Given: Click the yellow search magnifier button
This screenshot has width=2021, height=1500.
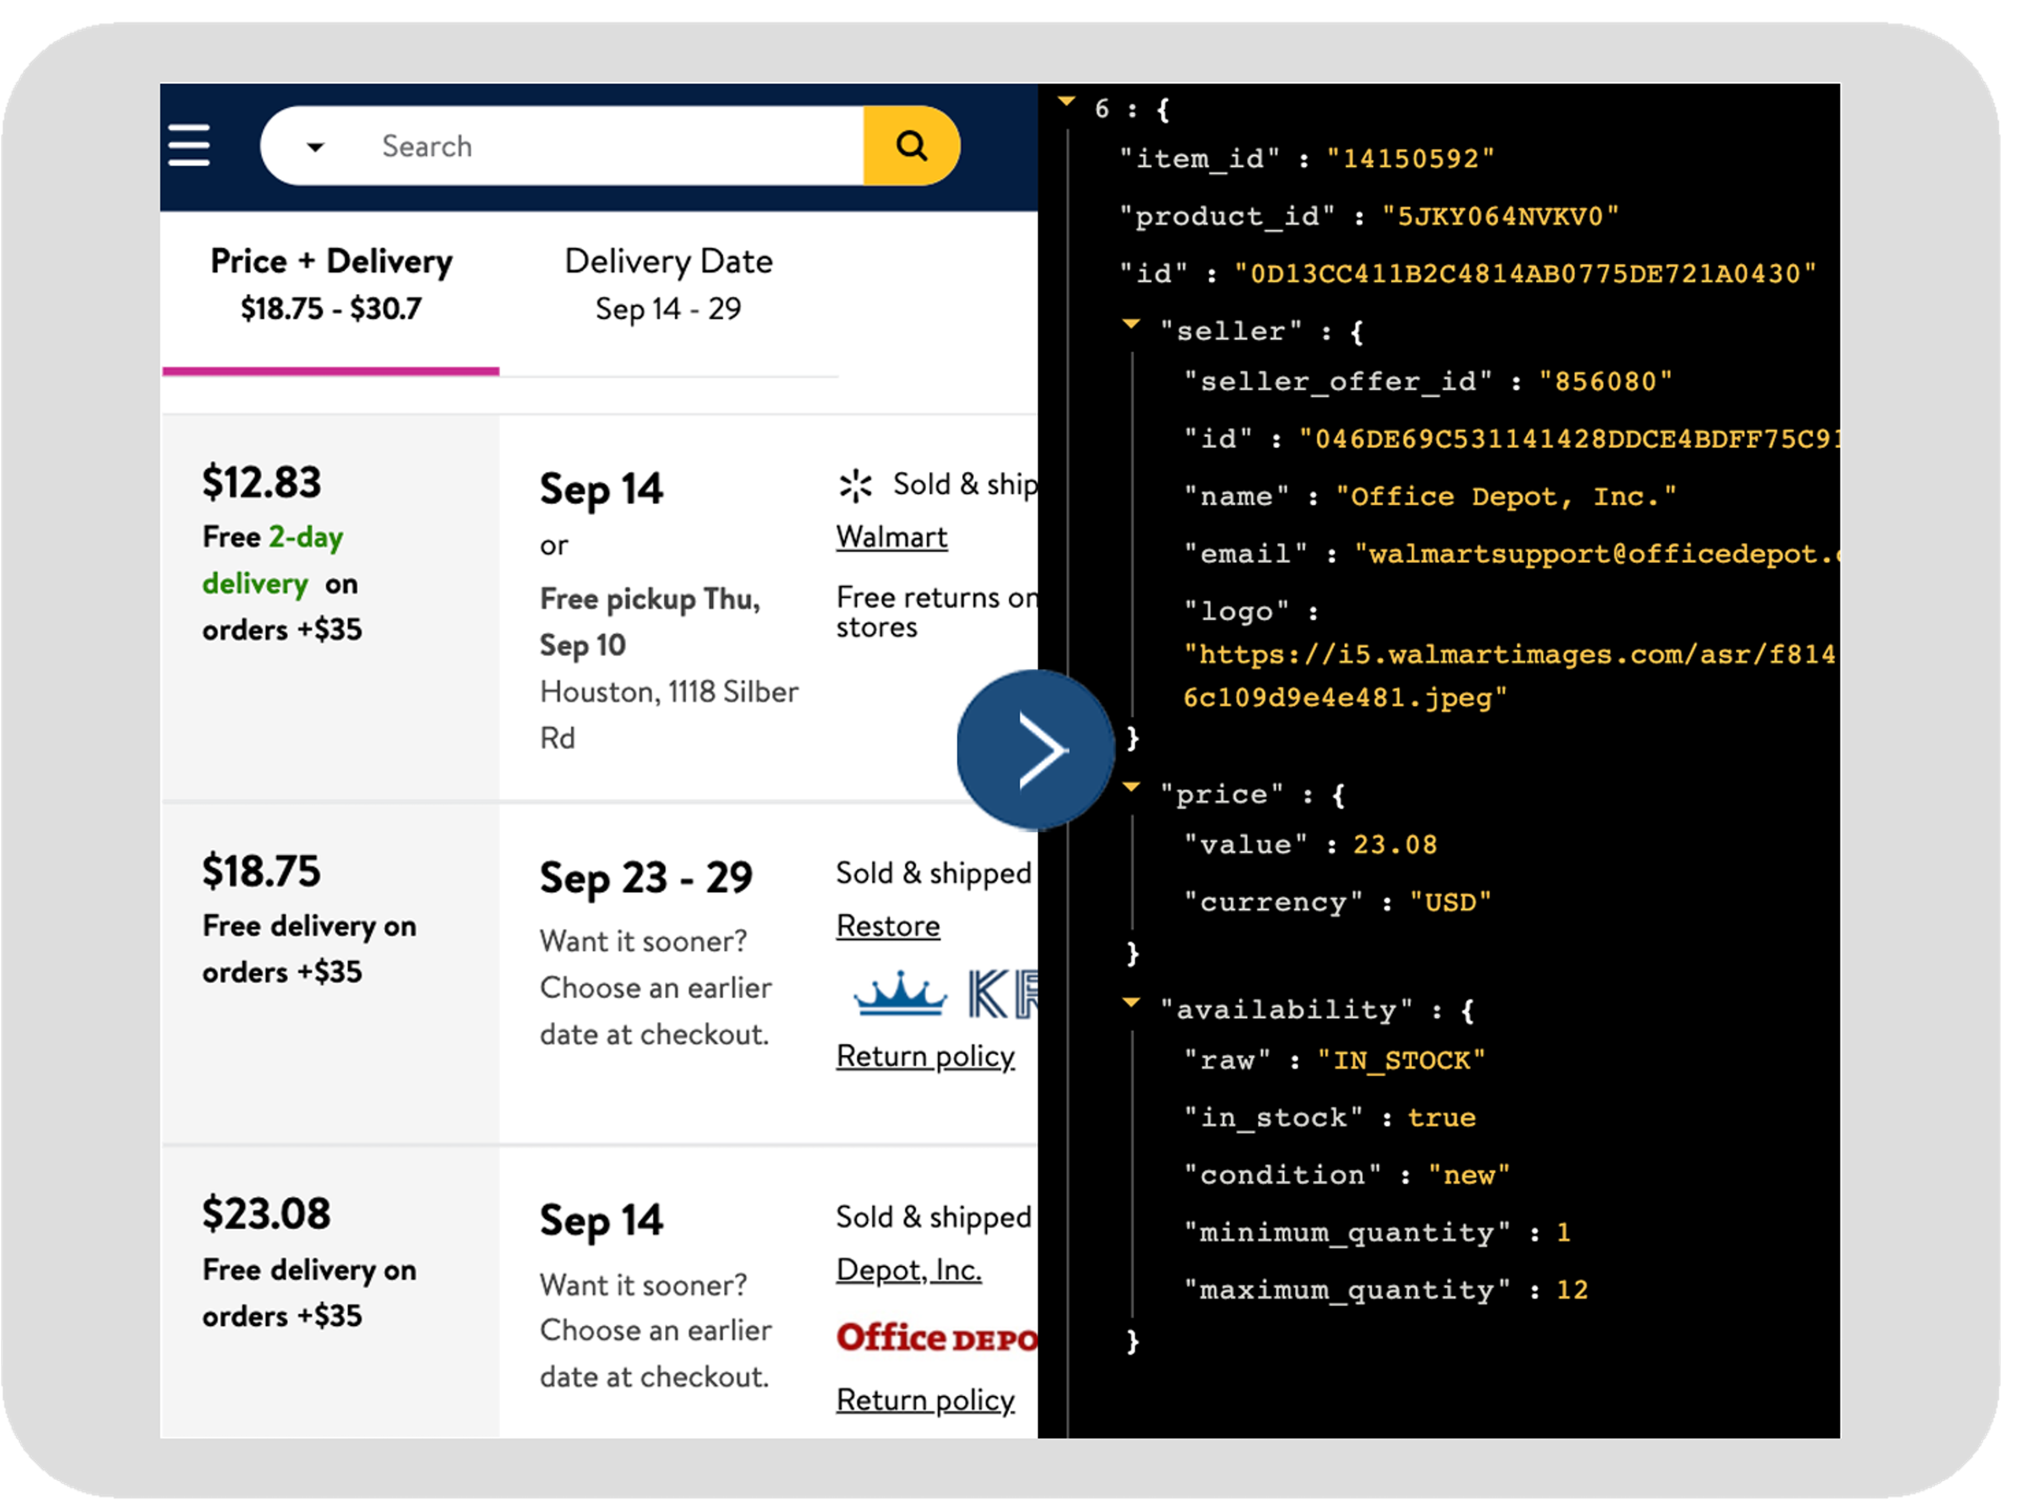Looking at the screenshot, I should [911, 145].
